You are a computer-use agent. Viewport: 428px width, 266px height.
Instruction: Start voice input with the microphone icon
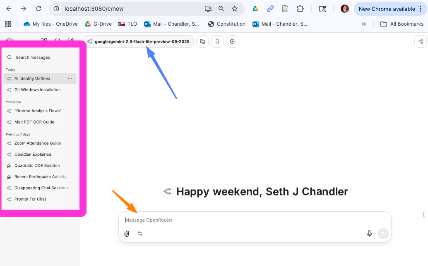click(x=369, y=234)
